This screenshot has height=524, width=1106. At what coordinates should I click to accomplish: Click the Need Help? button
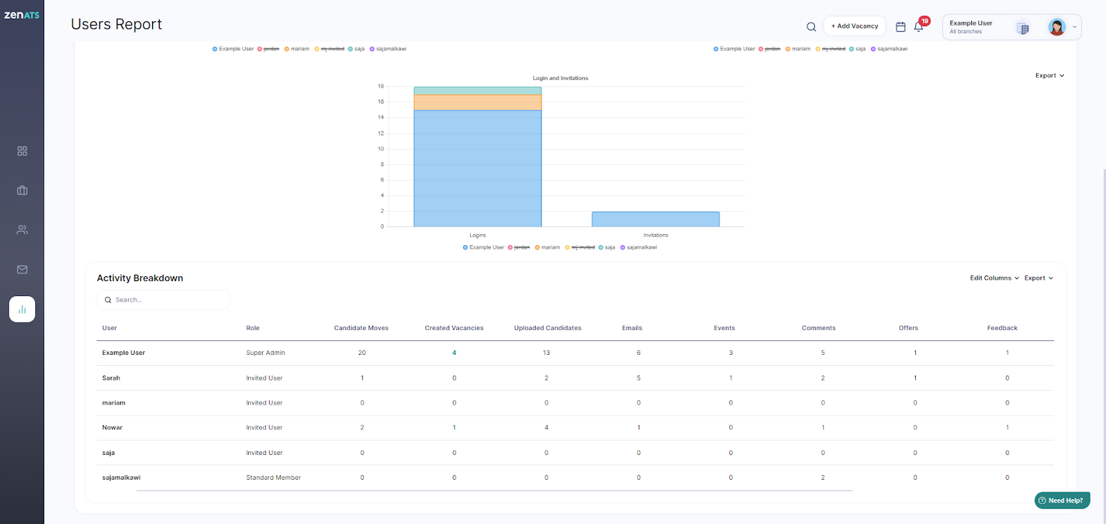click(x=1062, y=501)
